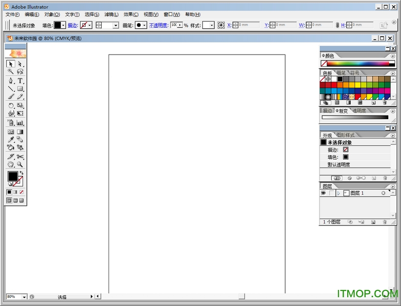Switch to the 透明度 tab
This screenshot has height=306, width=401.
pos(359,110)
